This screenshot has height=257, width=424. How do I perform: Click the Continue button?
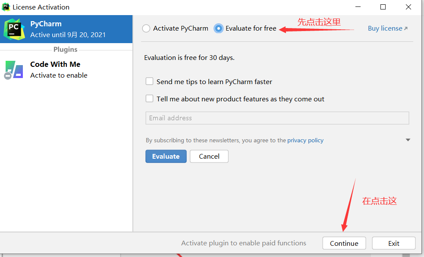[344, 243]
